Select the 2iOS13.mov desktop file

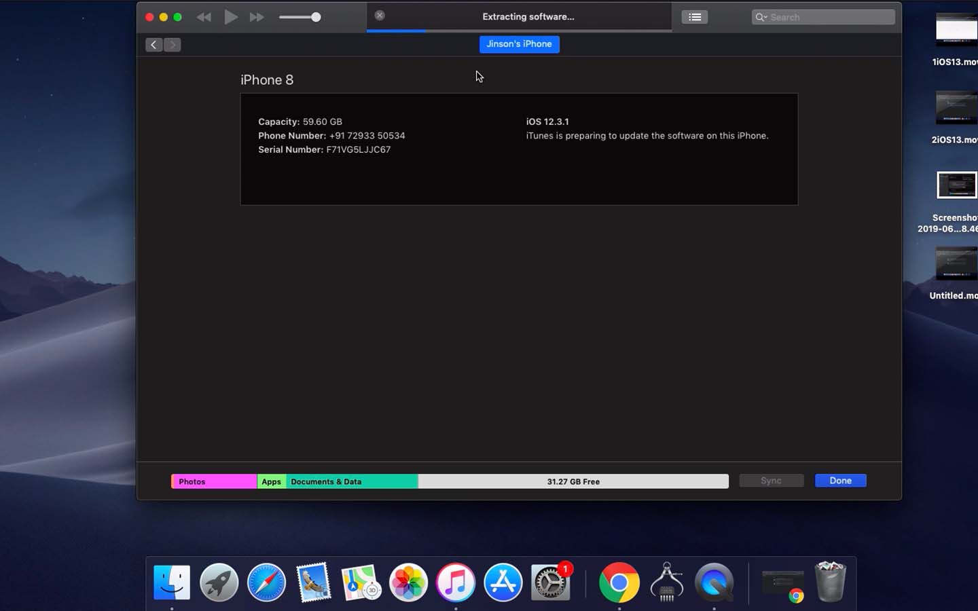click(955, 117)
